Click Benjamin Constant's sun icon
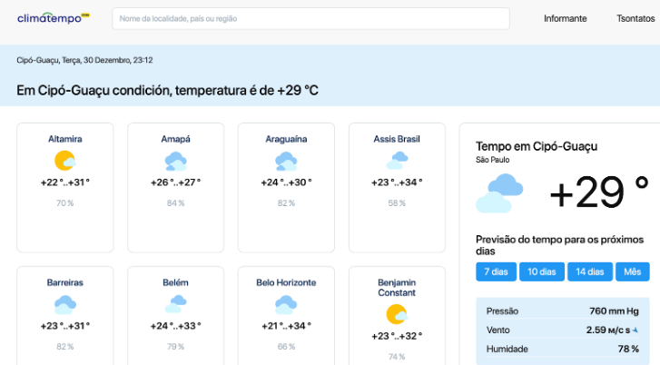 [x=397, y=314]
